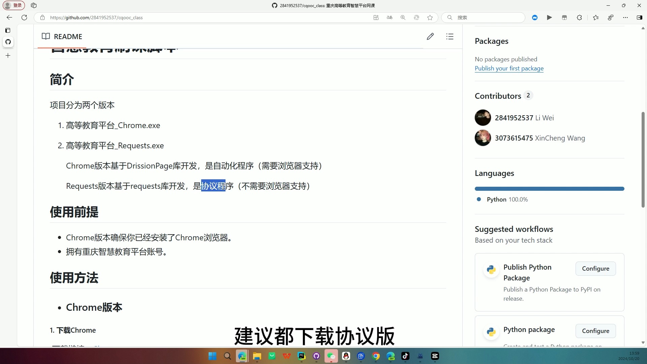
Task: Open a new tab with plus icon
Action: pos(8,56)
